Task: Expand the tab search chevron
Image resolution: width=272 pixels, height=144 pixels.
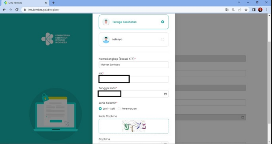Action: coord(239,2)
